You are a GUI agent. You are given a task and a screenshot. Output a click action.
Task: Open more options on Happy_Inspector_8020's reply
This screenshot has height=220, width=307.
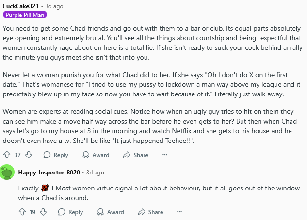pos(179,212)
